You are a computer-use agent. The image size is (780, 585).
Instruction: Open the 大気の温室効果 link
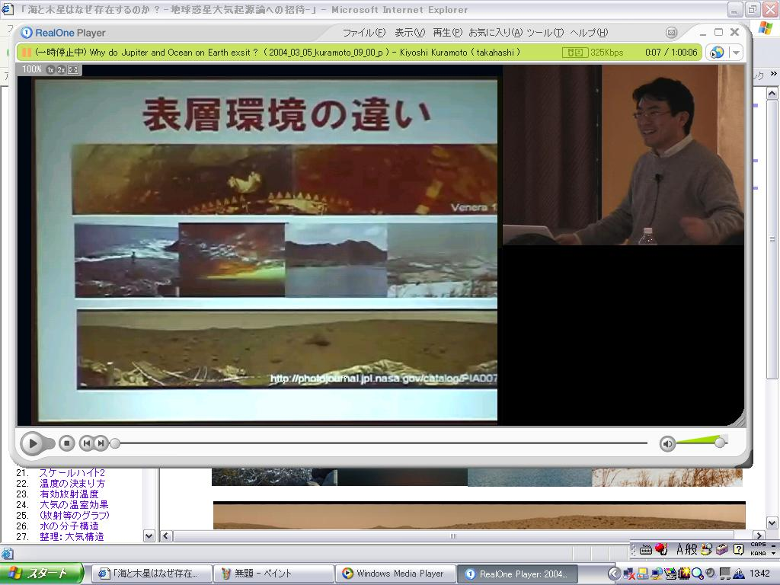[x=74, y=504]
